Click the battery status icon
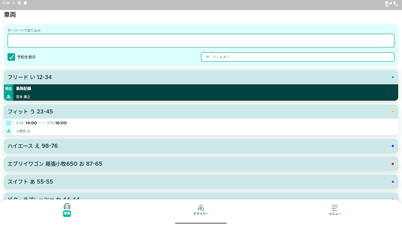The width and height of the screenshot is (402, 226). [394, 3]
